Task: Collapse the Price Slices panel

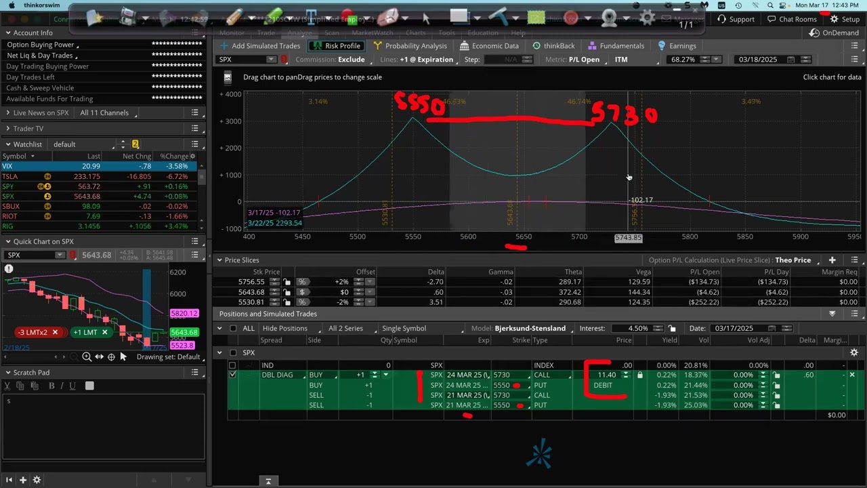Action: point(219,260)
